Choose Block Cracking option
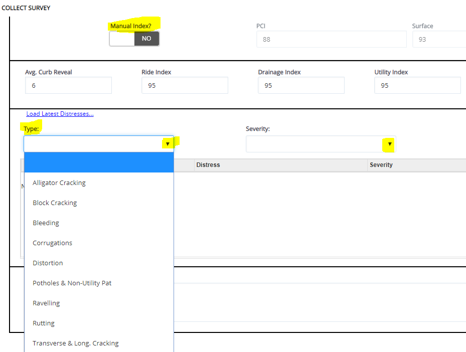Viewport: 466px width, 352px height. [x=55, y=203]
